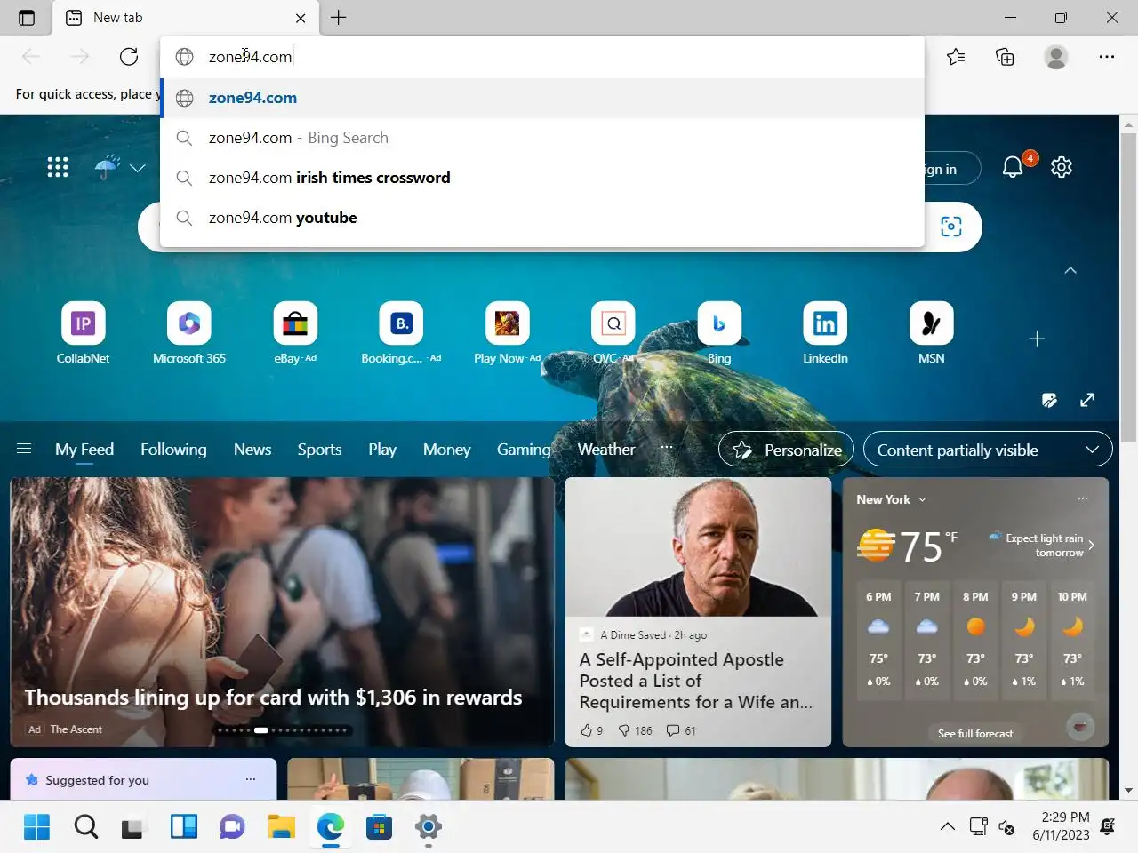Switch to Following tab
The image size is (1138, 853).
(x=173, y=450)
